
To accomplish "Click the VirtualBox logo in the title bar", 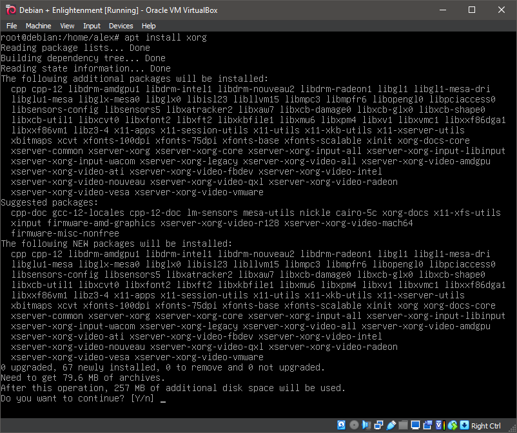I will point(10,10).
